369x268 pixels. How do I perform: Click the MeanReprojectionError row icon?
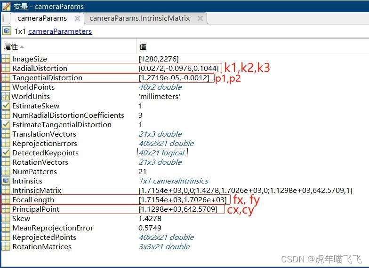(x=6, y=228)
